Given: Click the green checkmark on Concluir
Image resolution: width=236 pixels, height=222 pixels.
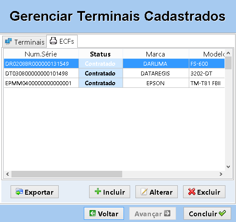Looking at the screenshot, I should 222,213.
